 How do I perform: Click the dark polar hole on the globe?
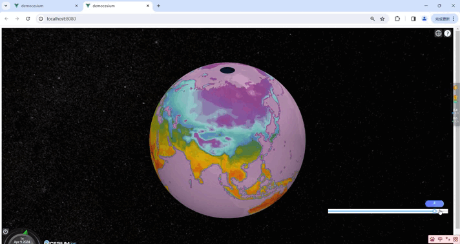[227, 70]
